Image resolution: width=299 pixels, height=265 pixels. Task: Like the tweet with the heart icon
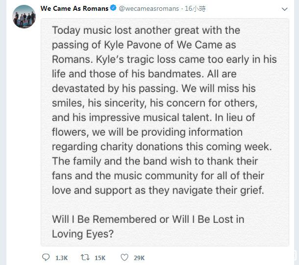coord(125,257)
